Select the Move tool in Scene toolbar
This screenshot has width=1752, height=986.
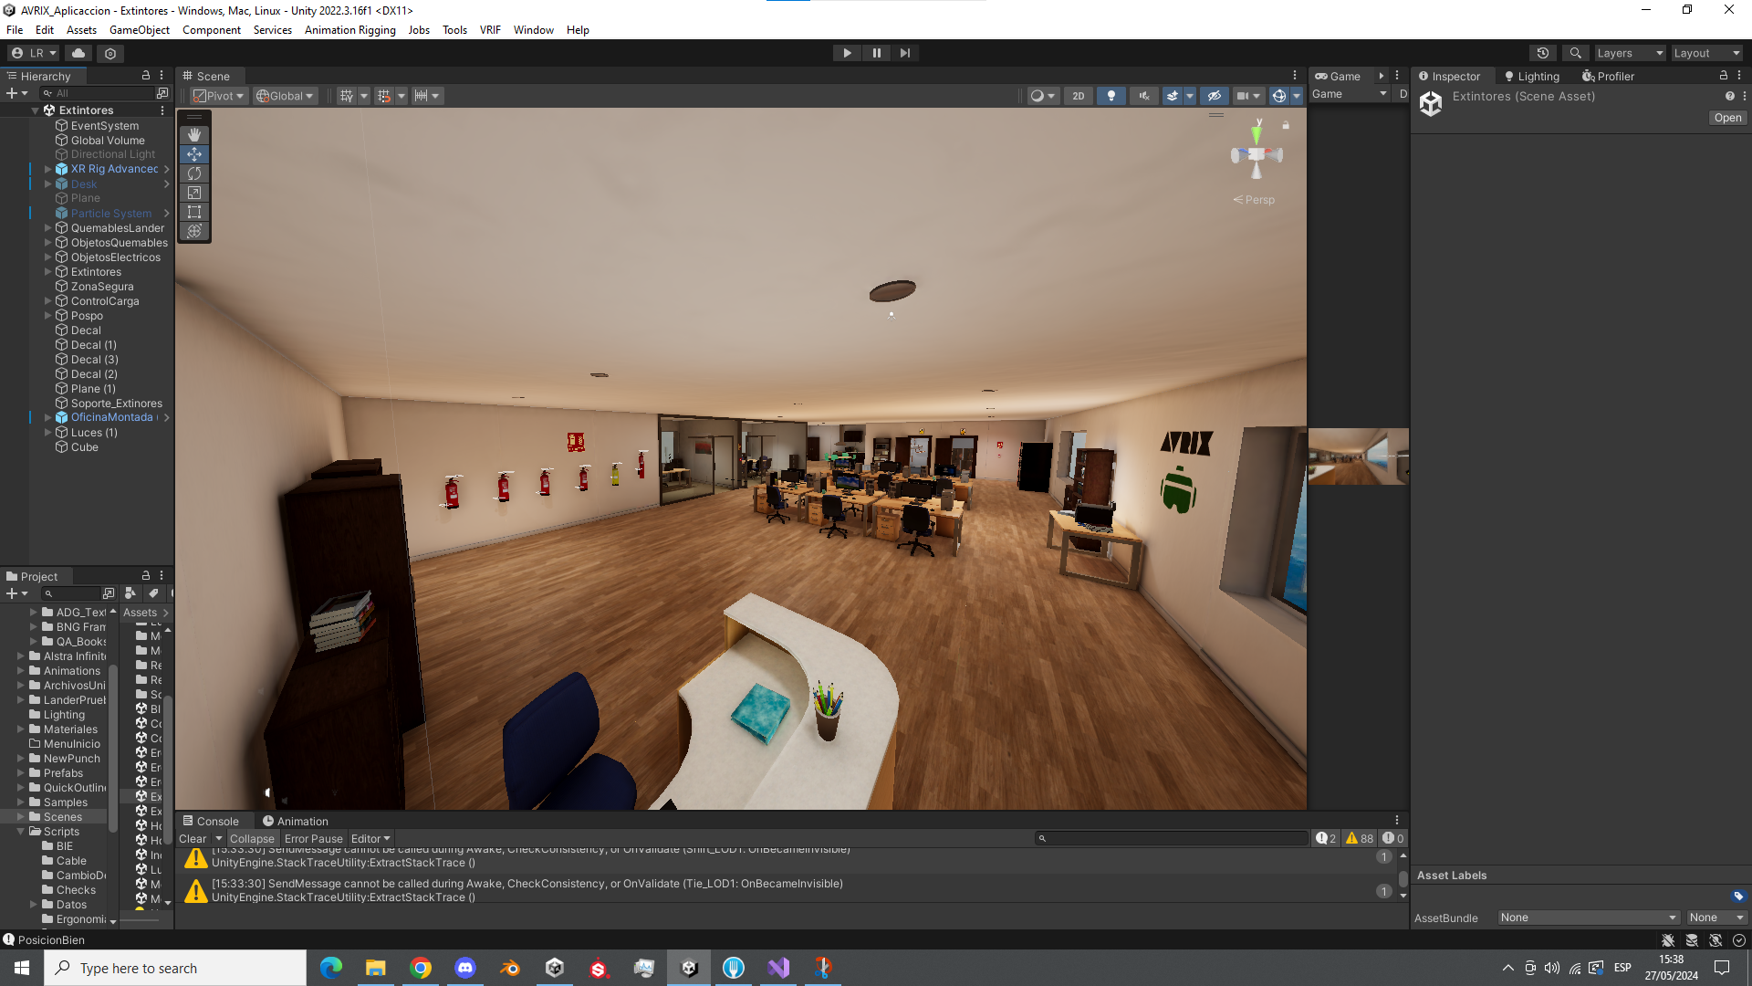pos(194,154)
